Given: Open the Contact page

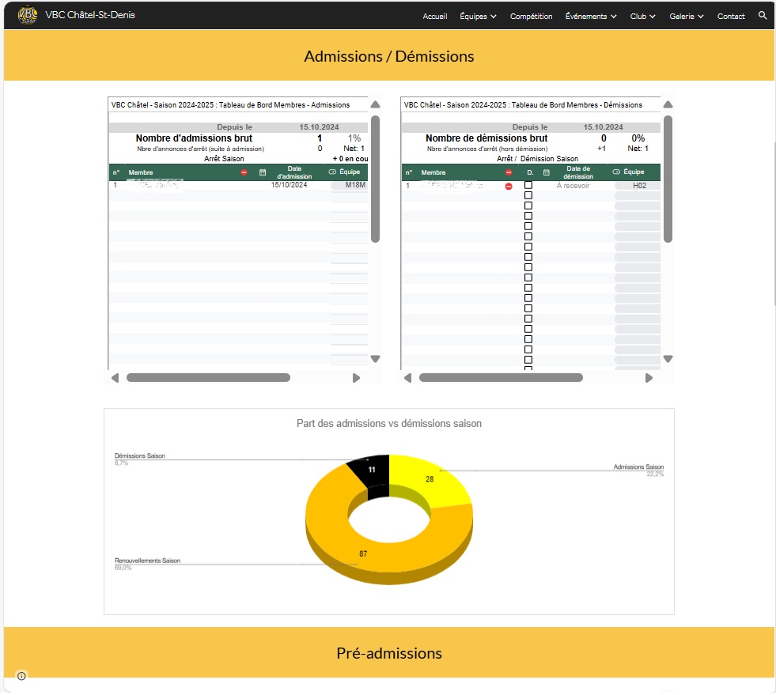Looking at the screenshot, I should pos(731,17).
